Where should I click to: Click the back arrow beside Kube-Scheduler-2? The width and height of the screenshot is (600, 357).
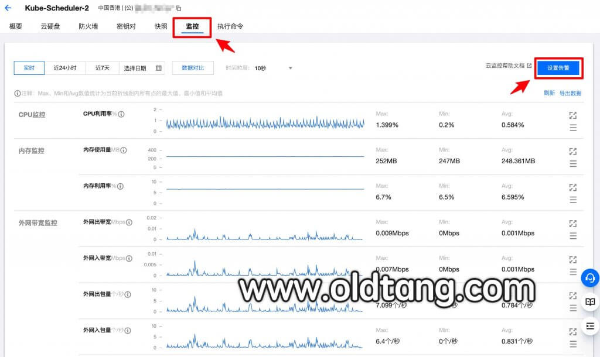8,8
